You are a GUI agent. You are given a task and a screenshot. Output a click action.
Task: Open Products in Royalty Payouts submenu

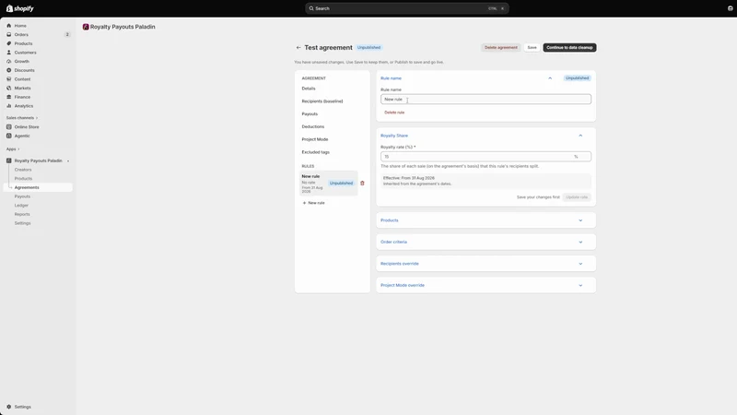23,178
